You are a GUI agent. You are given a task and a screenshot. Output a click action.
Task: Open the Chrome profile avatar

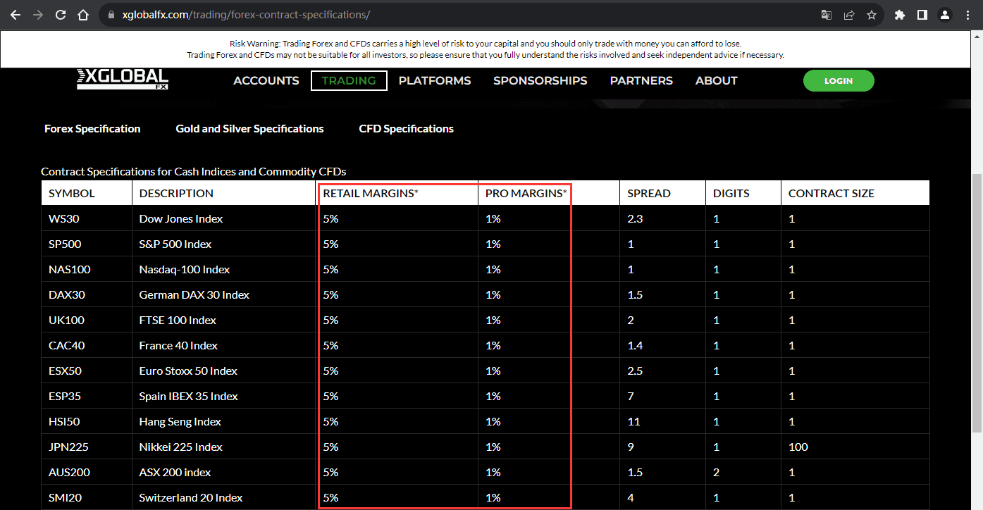(945, 15)
